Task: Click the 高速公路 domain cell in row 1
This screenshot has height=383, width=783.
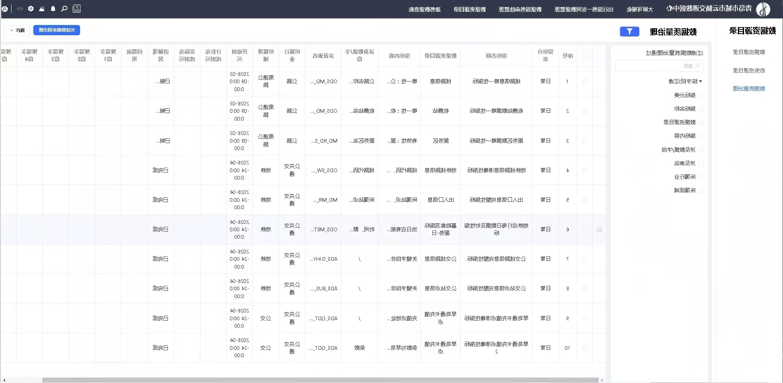Action: coord(266,81)
